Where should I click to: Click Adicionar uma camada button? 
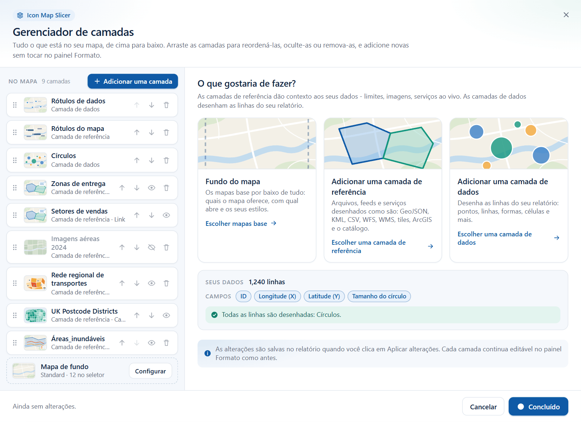[x=133, y=81]
